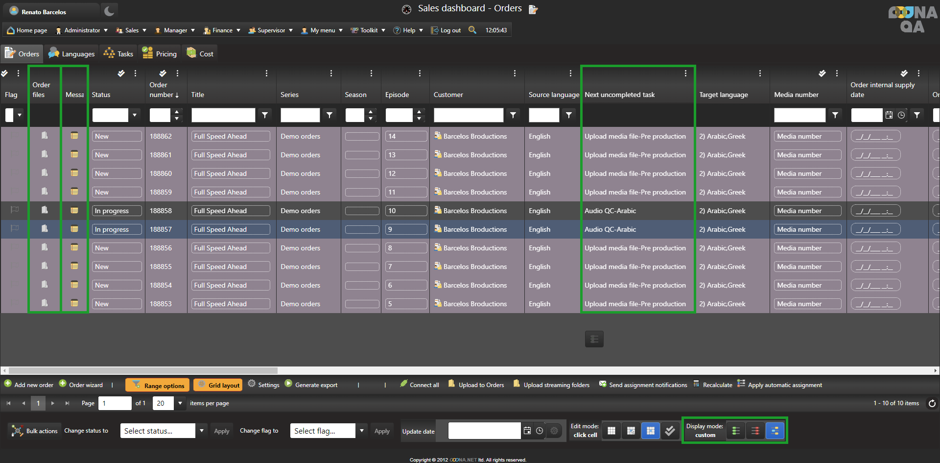Open order files for order 188862

click(x=45, y=136)
